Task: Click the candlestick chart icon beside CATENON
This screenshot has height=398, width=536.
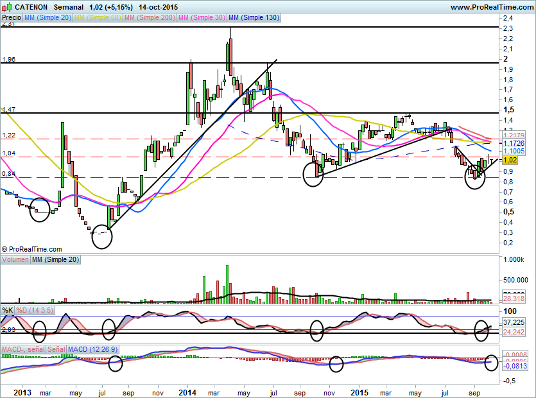Action: coord(6,7)
